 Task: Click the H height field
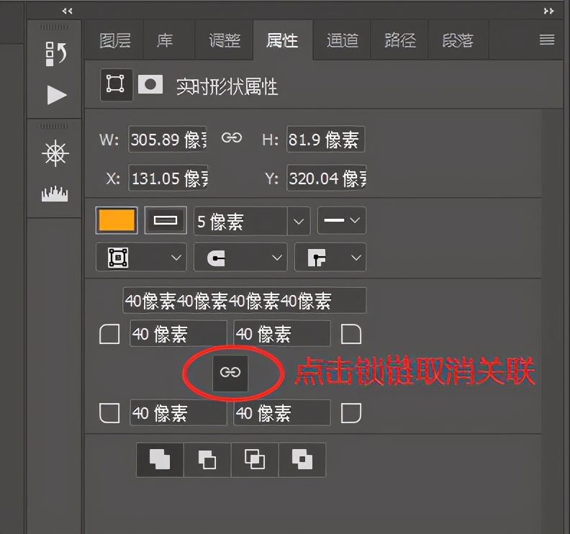tap(326, 139)
